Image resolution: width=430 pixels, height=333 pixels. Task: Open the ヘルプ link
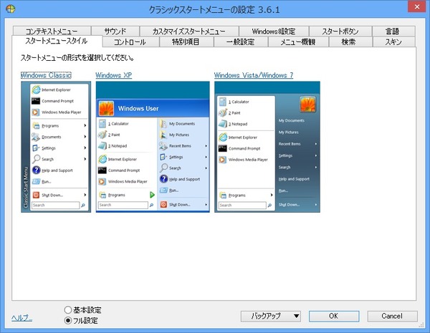click(x=21, y=318)
